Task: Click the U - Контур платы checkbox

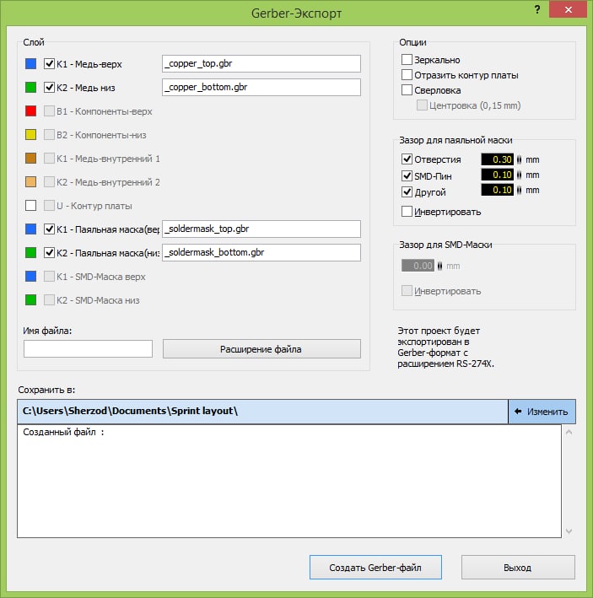Action: pyautogui.click(x=49, y=206)
